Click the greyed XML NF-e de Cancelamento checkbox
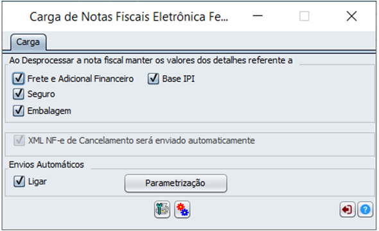The width and height of the screenshot is (379, 231). [x=19, y=141]
